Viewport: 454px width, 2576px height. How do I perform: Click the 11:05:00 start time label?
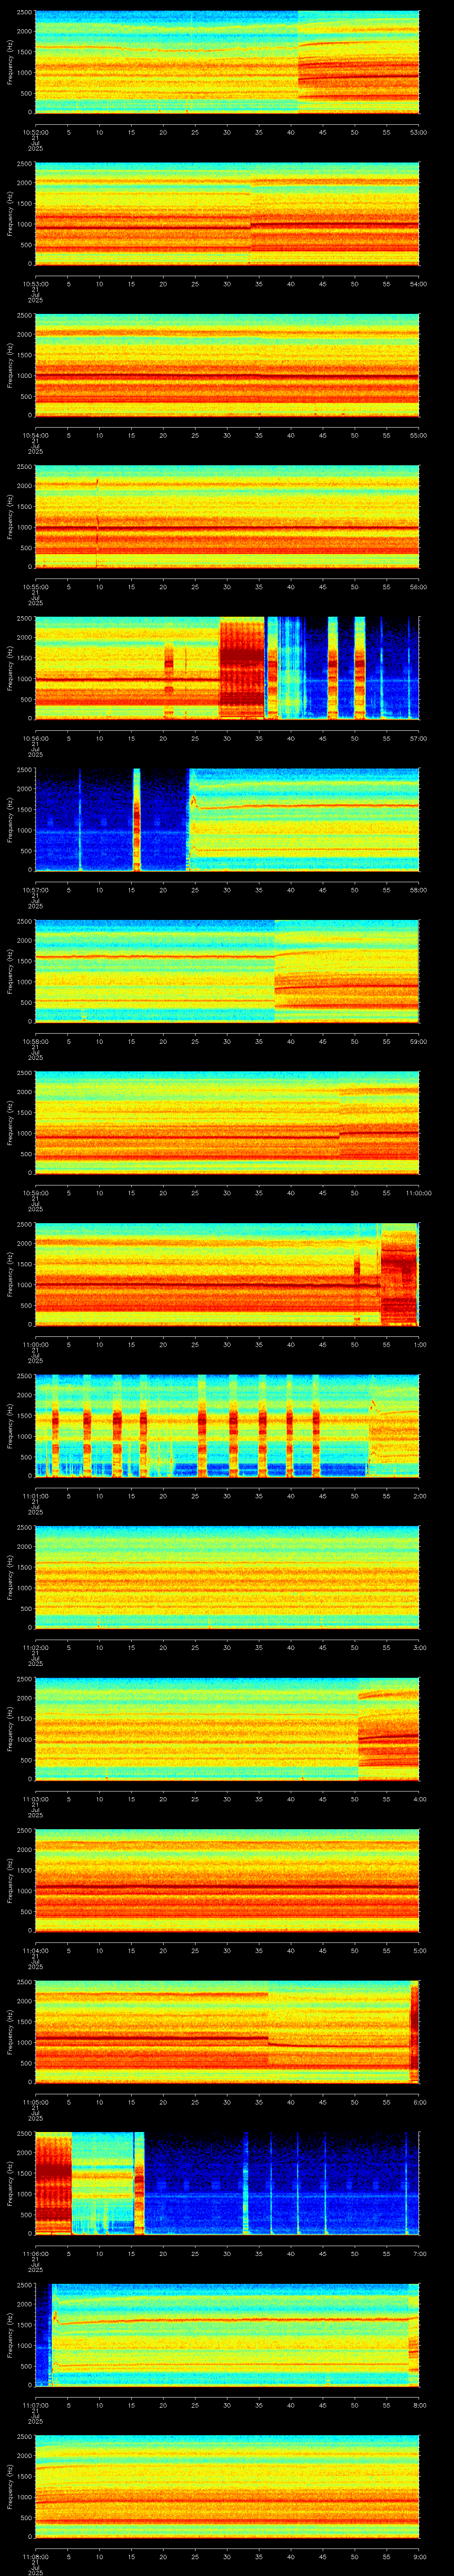click(x=35, y=2102)
